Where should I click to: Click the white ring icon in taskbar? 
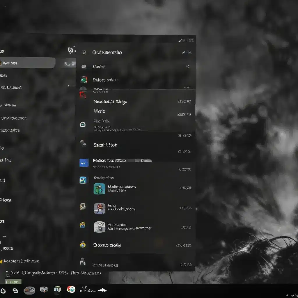point(3,291)
